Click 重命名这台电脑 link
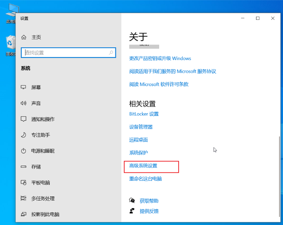Screen dimensions: 283x225 click(x=145, y=179)
